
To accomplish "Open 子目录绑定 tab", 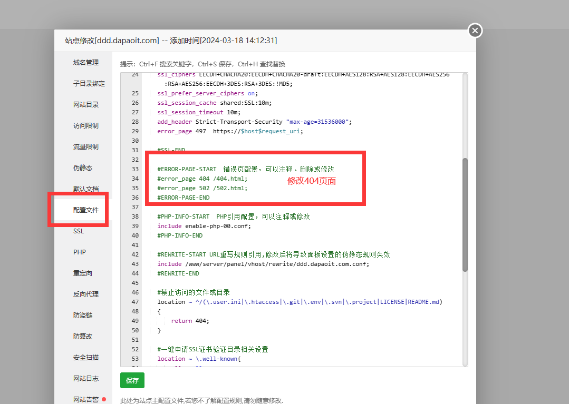I will [x=89, y=83].
